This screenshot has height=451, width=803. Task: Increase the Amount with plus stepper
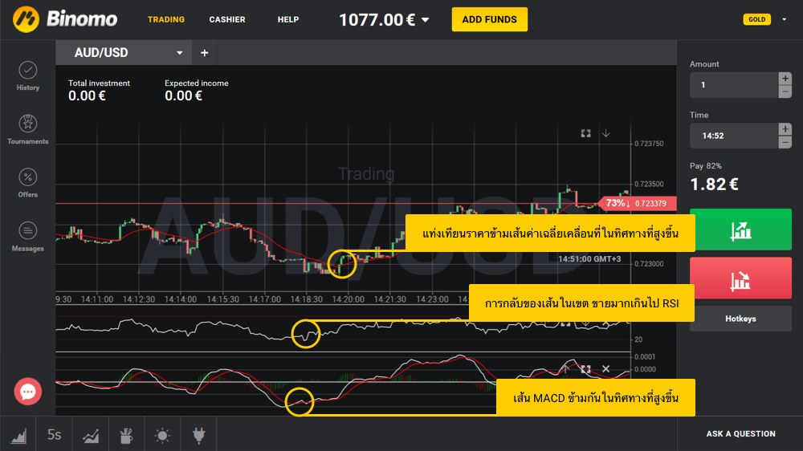point(785,78)
